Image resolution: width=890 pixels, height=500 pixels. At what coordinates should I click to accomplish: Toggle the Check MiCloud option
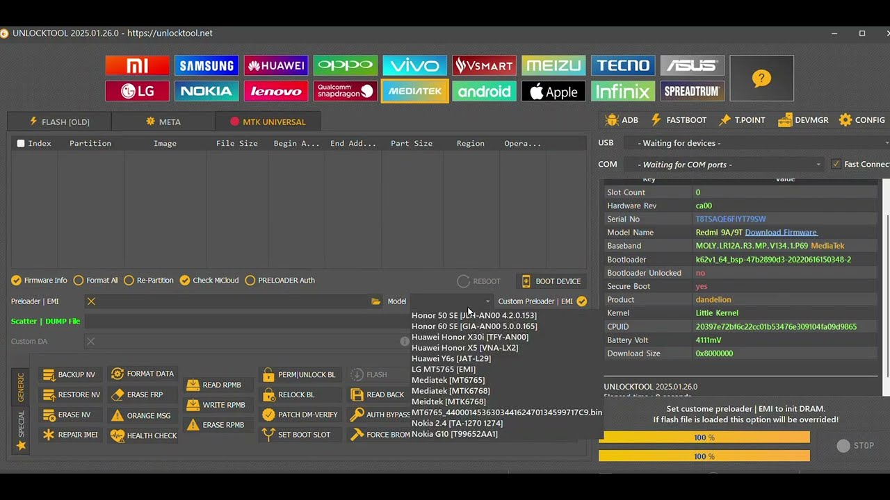(x=209, y=281)
